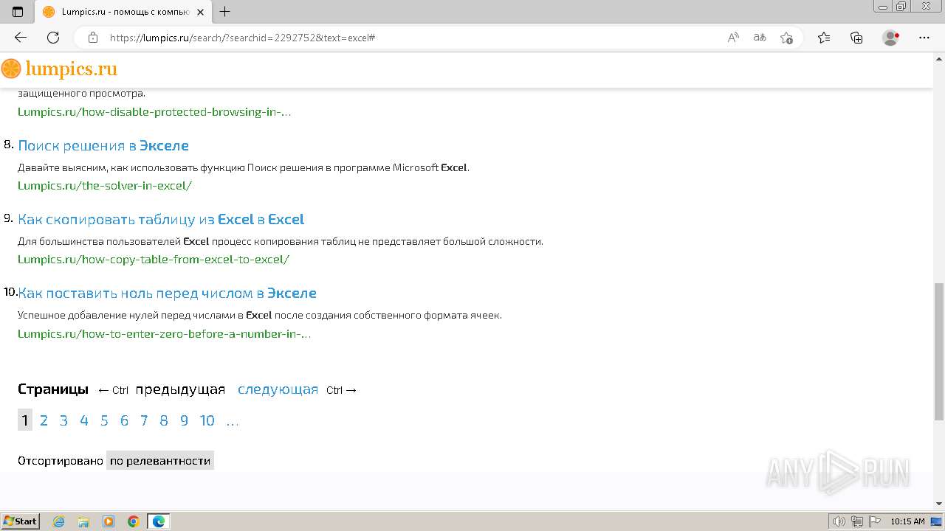Open Action Center flag tray icon
This screenshot has height=531, width=945.
[873, 521]
